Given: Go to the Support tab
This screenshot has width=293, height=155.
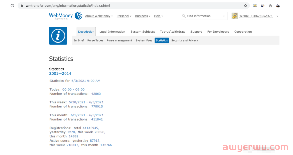Looking at the screenshot, I should click(x=196, y=32).
